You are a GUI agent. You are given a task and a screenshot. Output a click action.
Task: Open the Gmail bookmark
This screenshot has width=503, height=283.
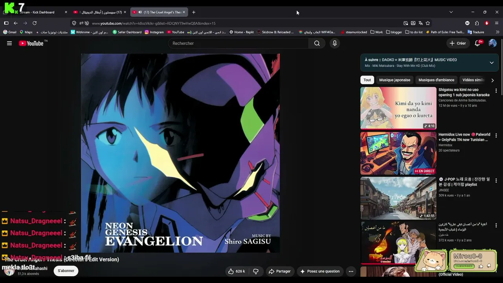click(9, 32)
